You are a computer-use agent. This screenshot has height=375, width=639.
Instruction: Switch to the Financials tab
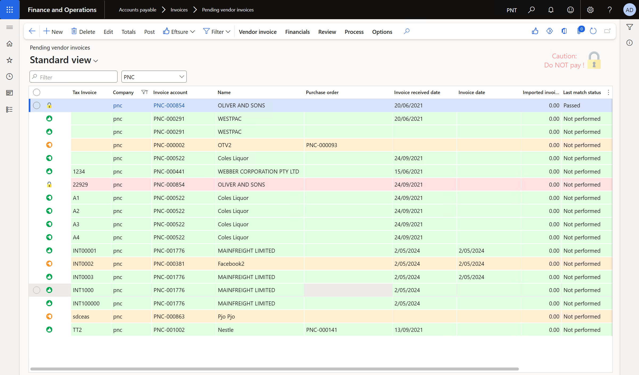[x=297, y=32]
